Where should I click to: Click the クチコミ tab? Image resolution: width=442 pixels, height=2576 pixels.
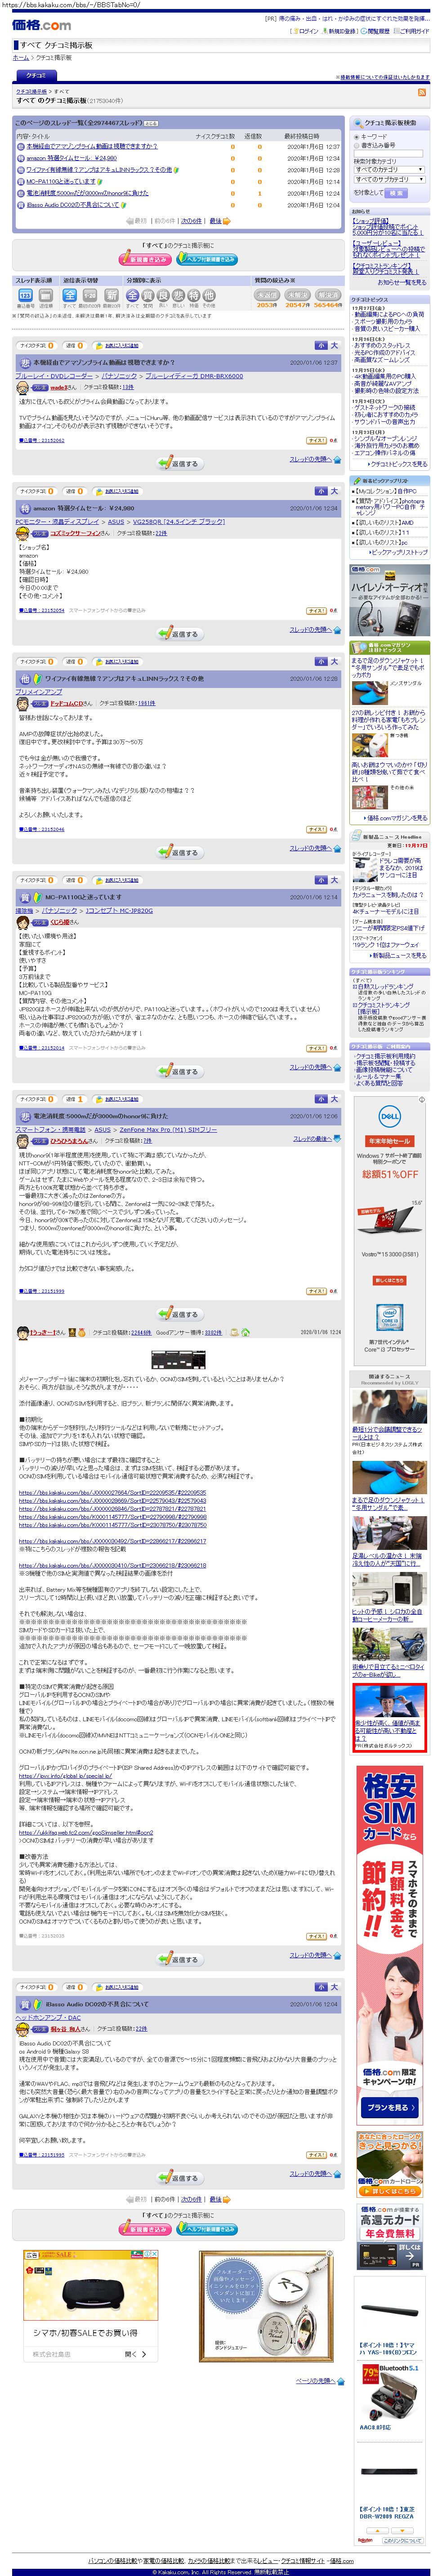[36, 76]
